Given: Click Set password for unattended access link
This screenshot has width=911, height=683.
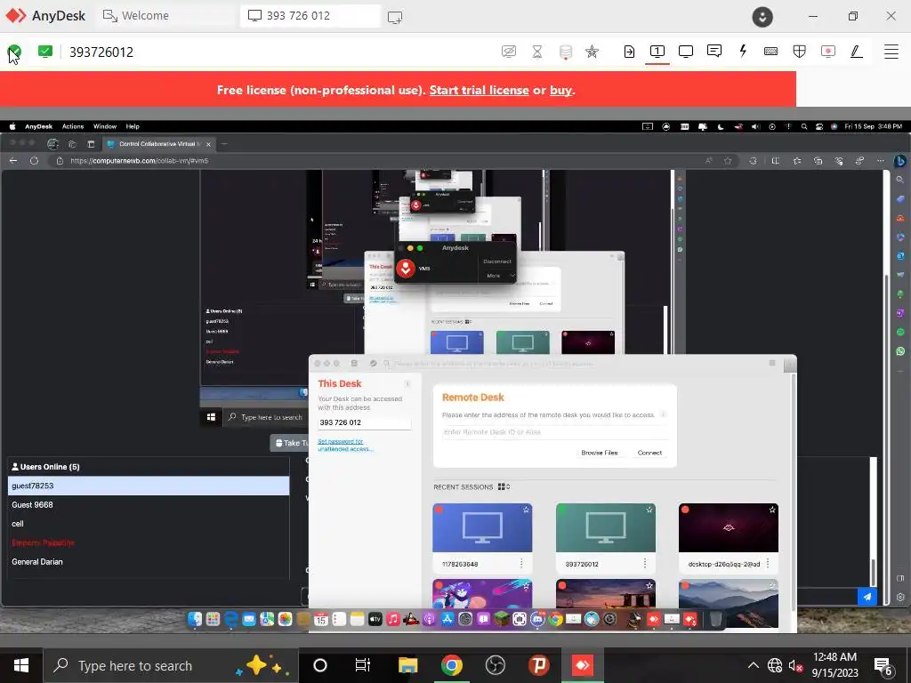Looking at the screenshot, I should pos(345,445).
